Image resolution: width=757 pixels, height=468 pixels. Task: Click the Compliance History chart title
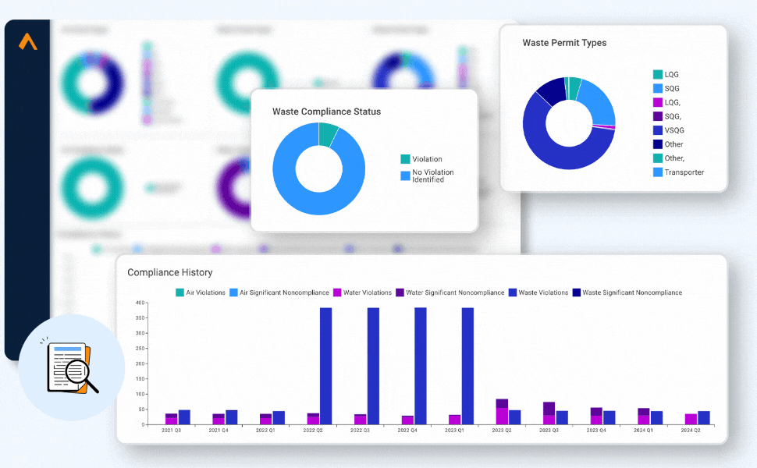point(169,272)
